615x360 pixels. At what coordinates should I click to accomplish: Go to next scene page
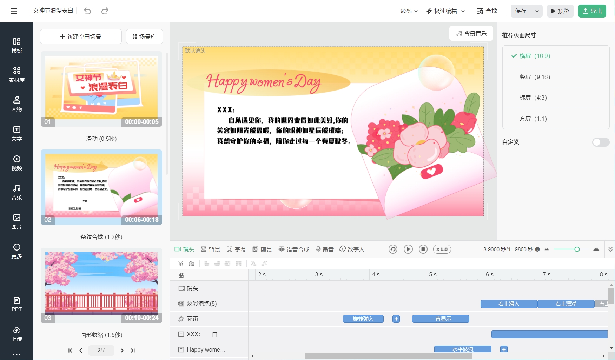click(x=122, y=350)
